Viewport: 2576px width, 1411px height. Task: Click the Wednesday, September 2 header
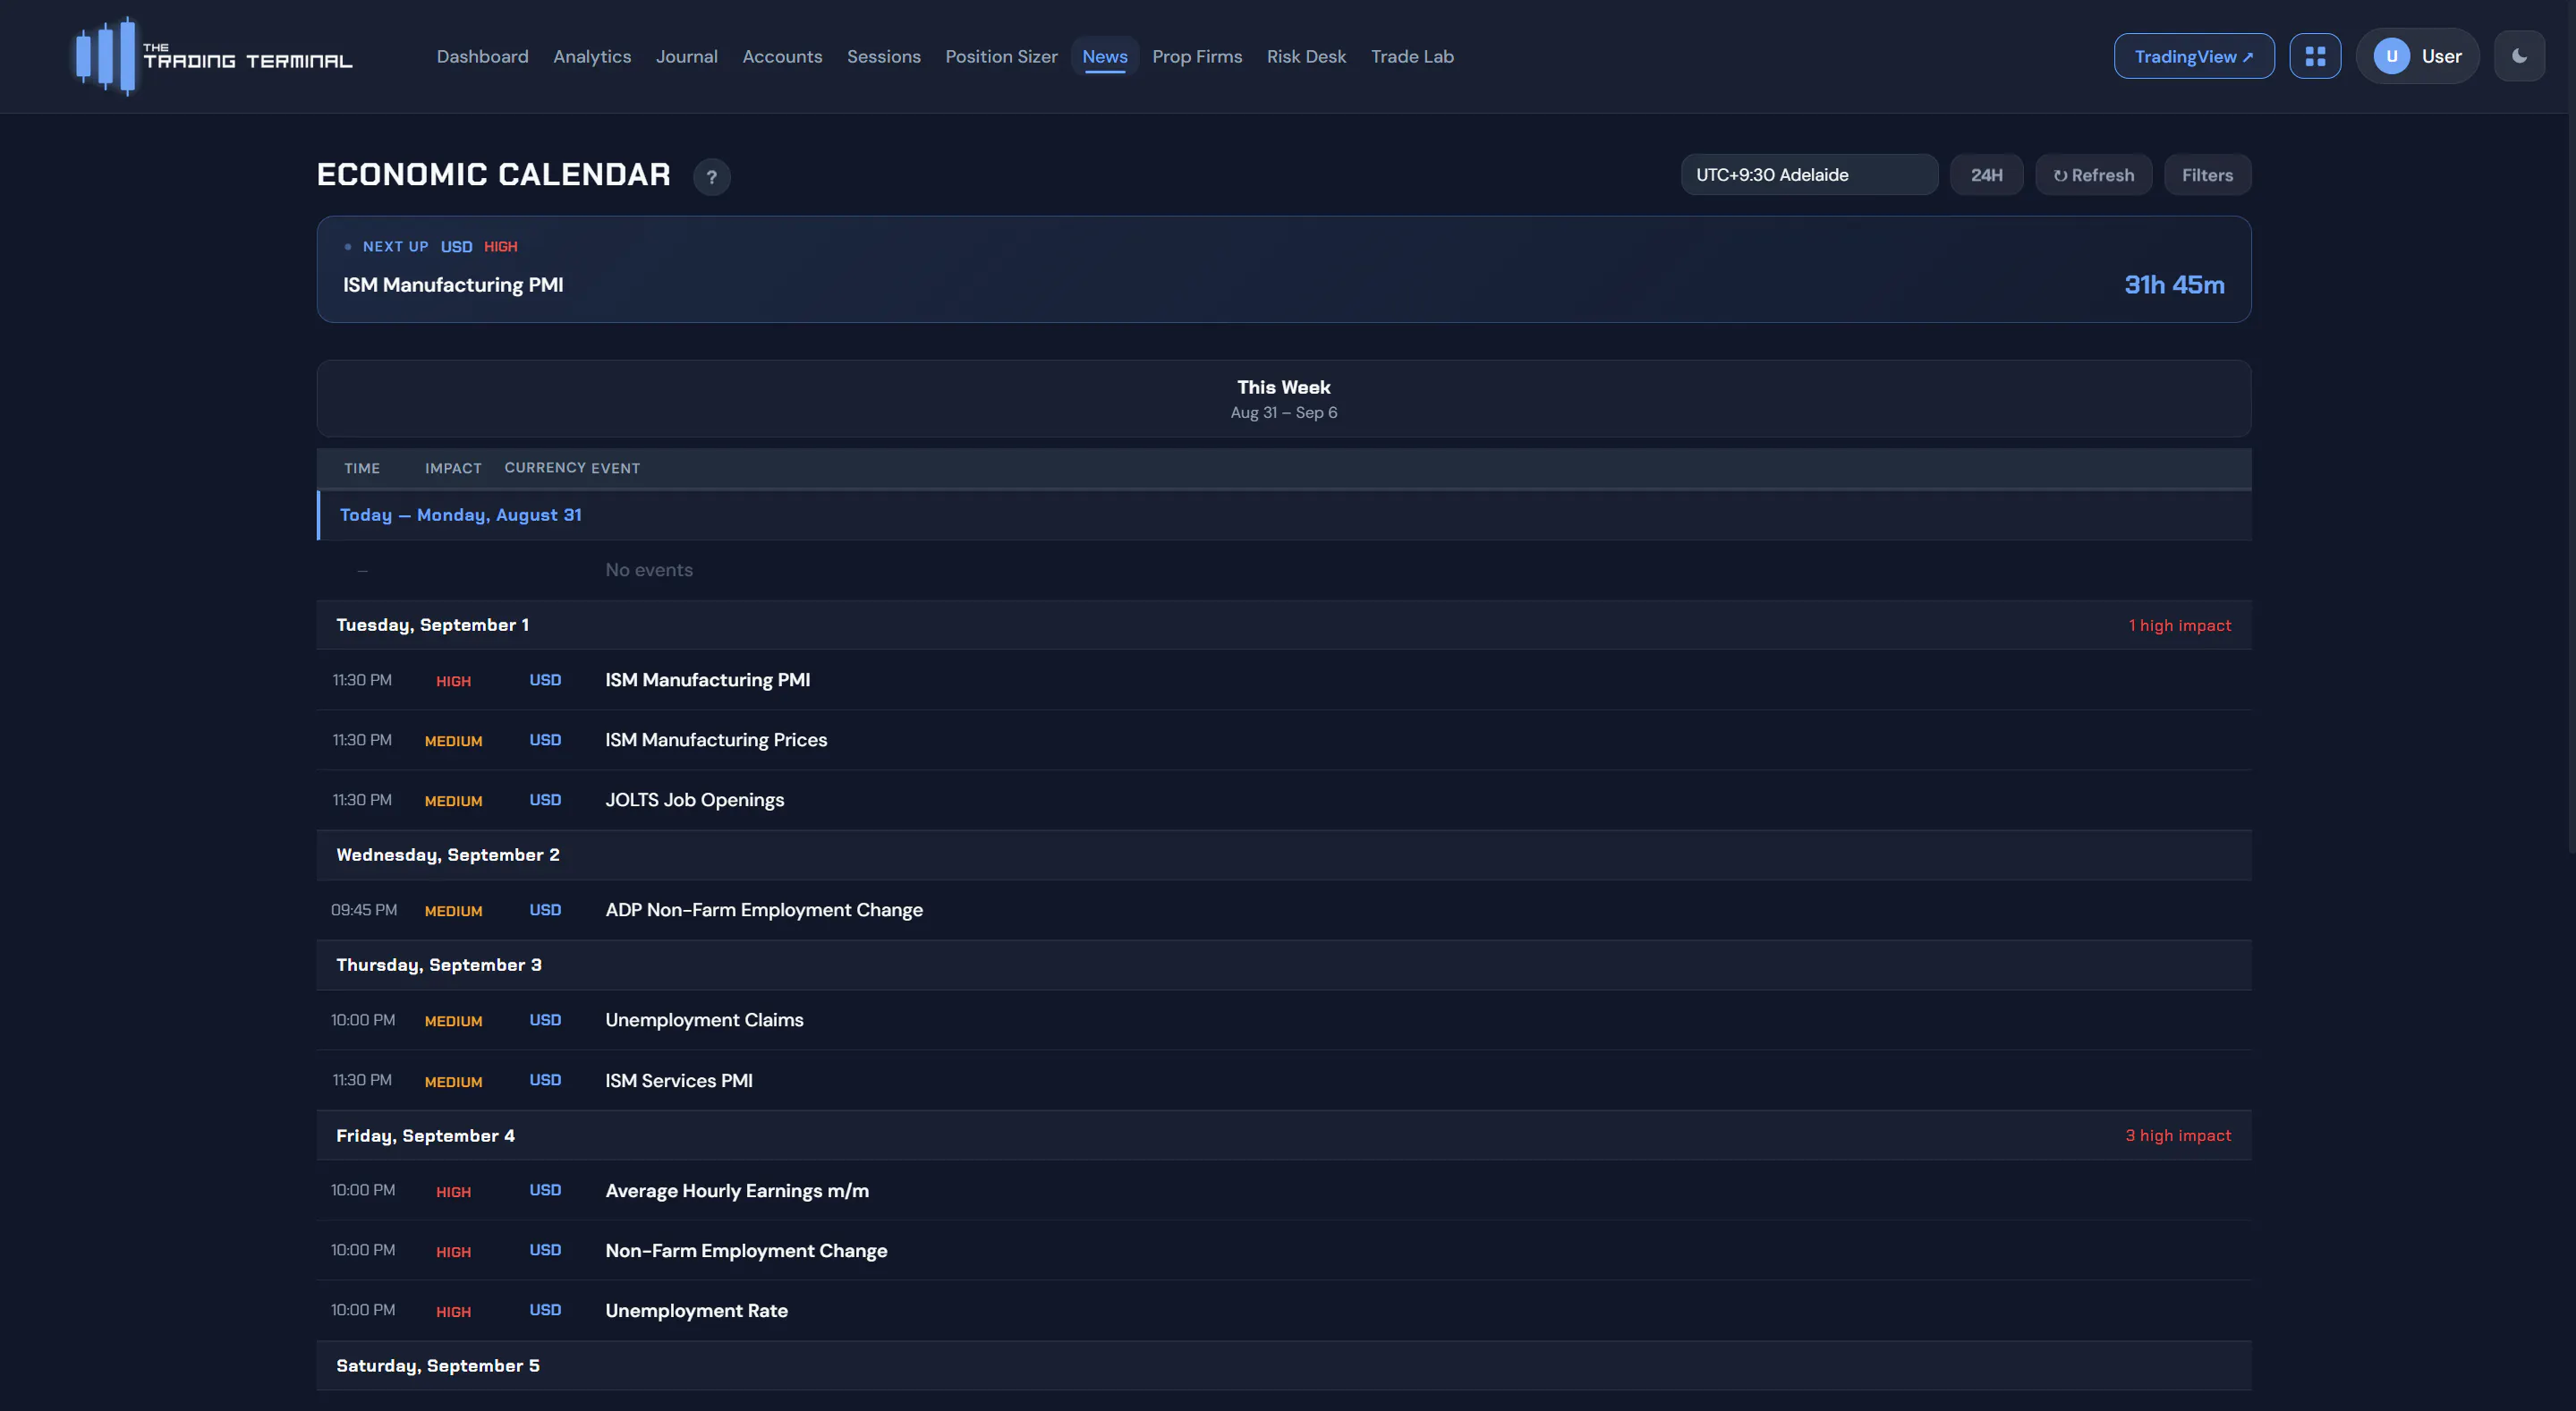coord(1283,855)
